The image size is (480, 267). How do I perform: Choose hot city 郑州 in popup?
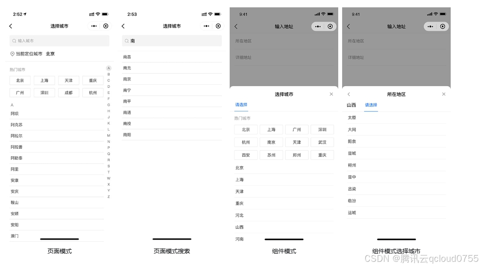coord(296,155)
